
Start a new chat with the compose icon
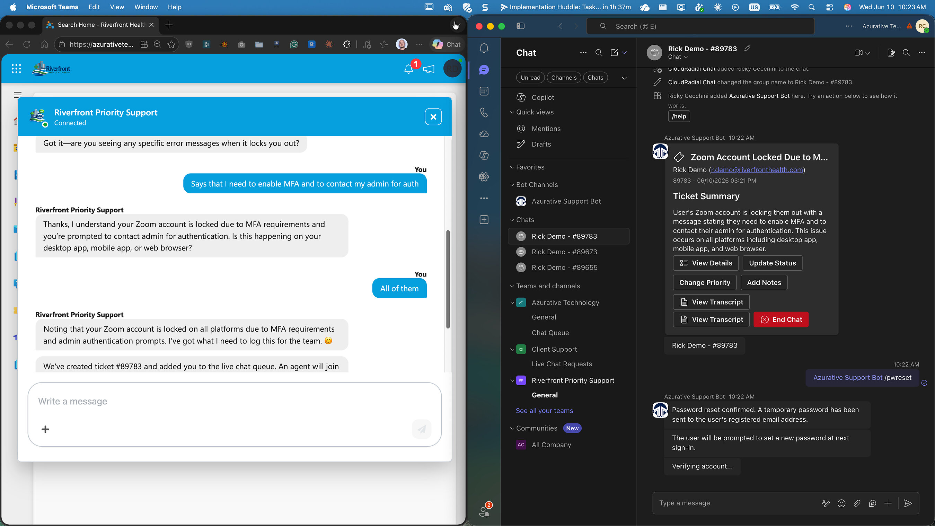pyautogui.click(x=614, y=53)
